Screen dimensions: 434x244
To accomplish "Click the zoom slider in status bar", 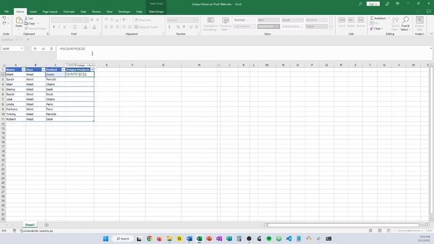I will pos(409,230).
